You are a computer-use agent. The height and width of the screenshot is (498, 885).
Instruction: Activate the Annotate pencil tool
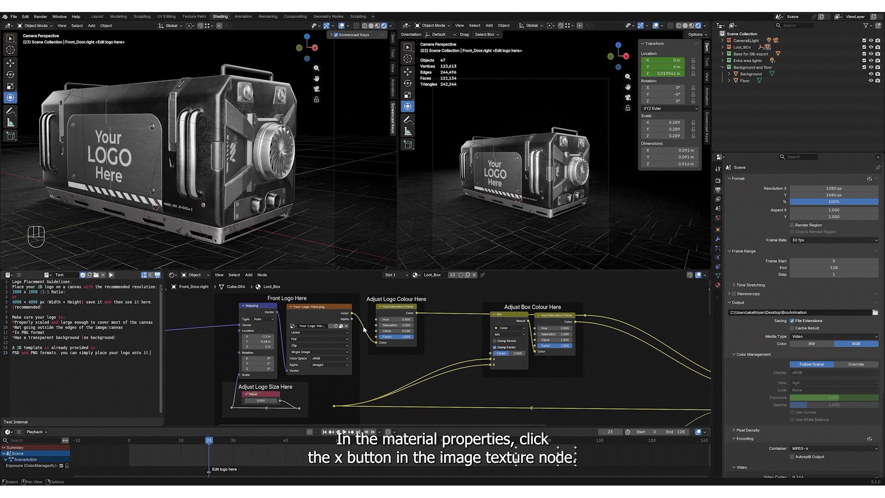(10, 111)
